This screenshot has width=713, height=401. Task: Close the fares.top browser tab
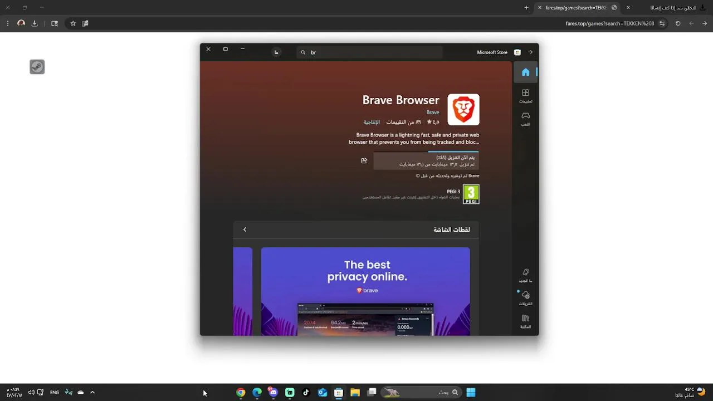coord(540,8)
